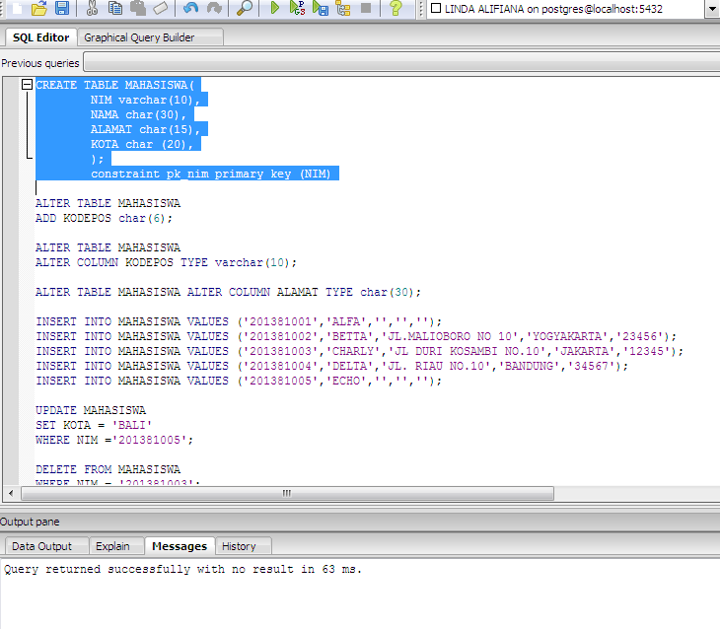
Task: Click the "SET KOTA = 'BALI'" line
Action: tap(94, 425)
